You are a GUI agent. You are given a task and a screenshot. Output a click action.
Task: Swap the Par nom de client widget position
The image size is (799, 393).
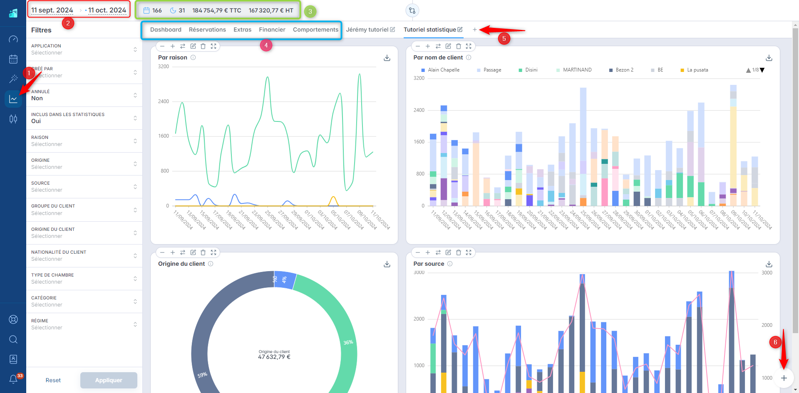click(x=438, y=46)
